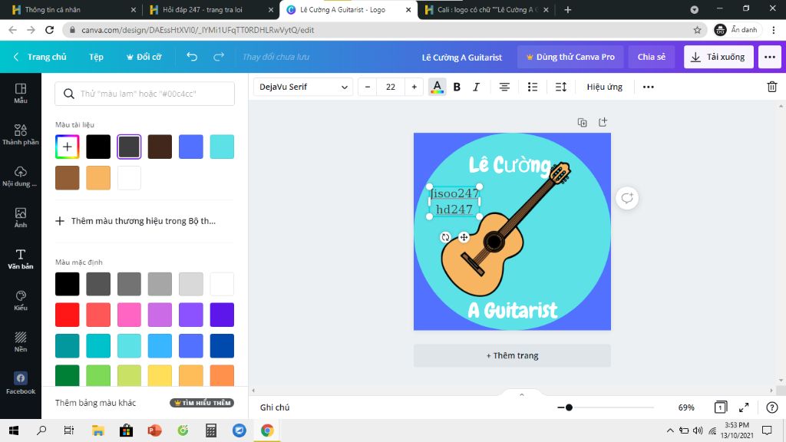Toggle bold formatting

click(x=457, y=87)
